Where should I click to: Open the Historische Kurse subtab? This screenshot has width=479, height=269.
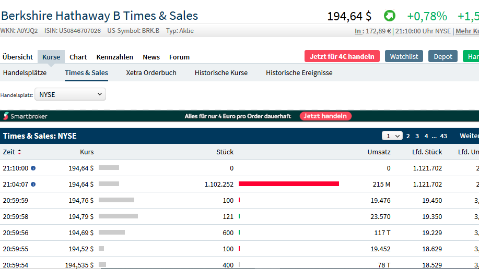(221, 73)
